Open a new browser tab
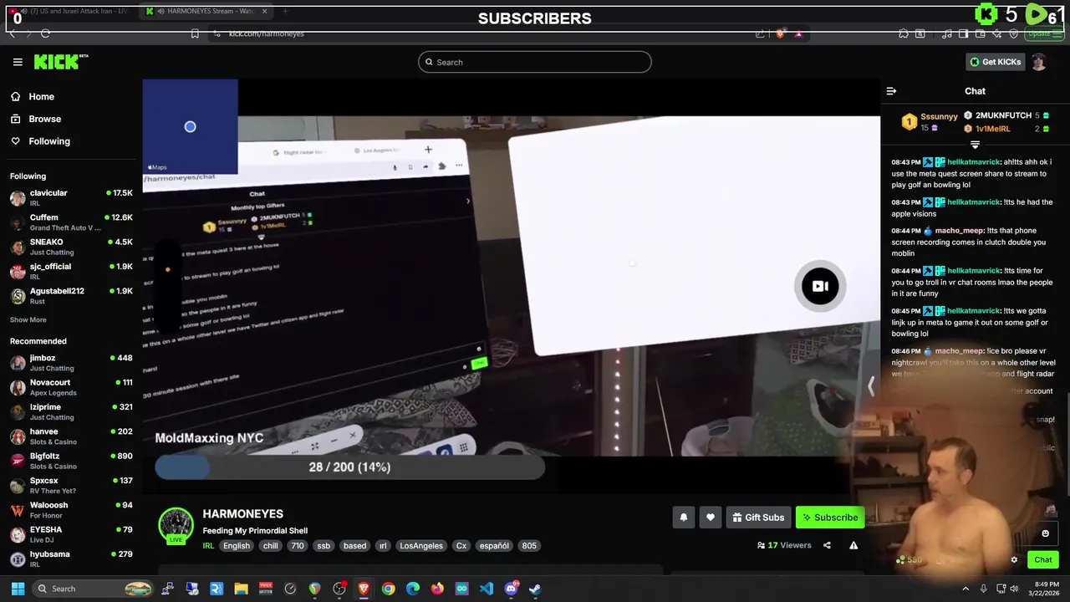Screen dimensions: 1070x602 point(285,11)
